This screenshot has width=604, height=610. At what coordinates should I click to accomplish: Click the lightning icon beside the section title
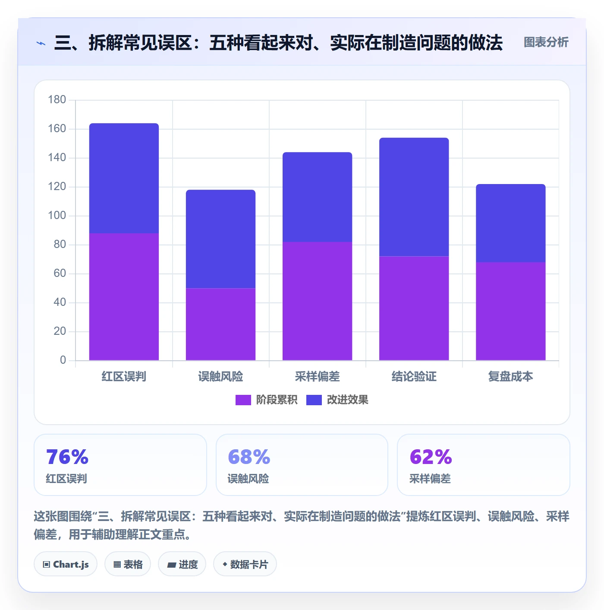point(41,43)
